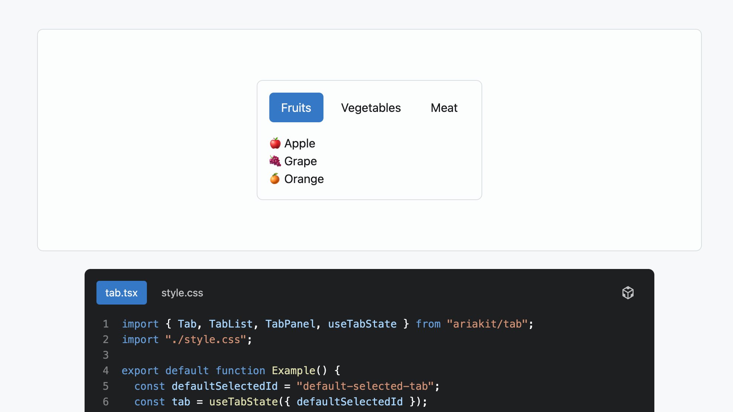733x412 pixels.
Task: Click the useTabState call on line 6
Action: click(243, 402)
